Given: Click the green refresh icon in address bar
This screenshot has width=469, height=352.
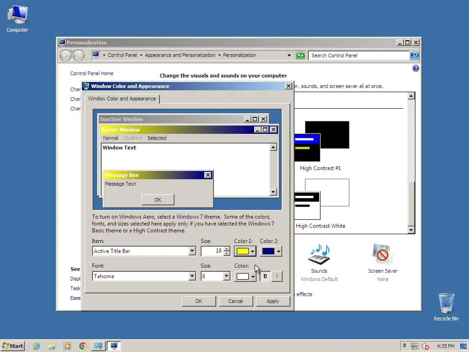Looking at the screenshot, I should pyautogui.click(x=300, y=55).
